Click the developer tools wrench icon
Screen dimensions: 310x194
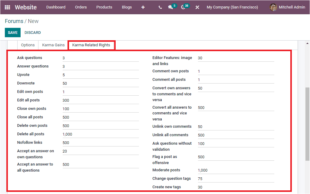pyautogui.click(x=197, y=7)
